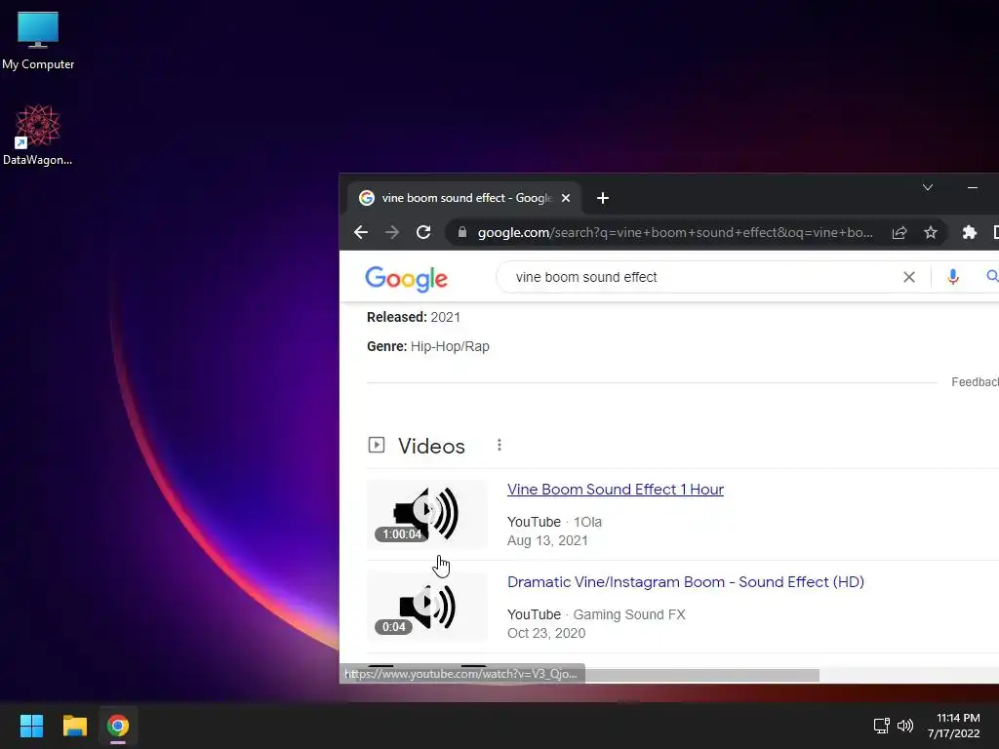Reload the Google search page
This screenshot has width=999, height=749.
(x=423, y=232)
